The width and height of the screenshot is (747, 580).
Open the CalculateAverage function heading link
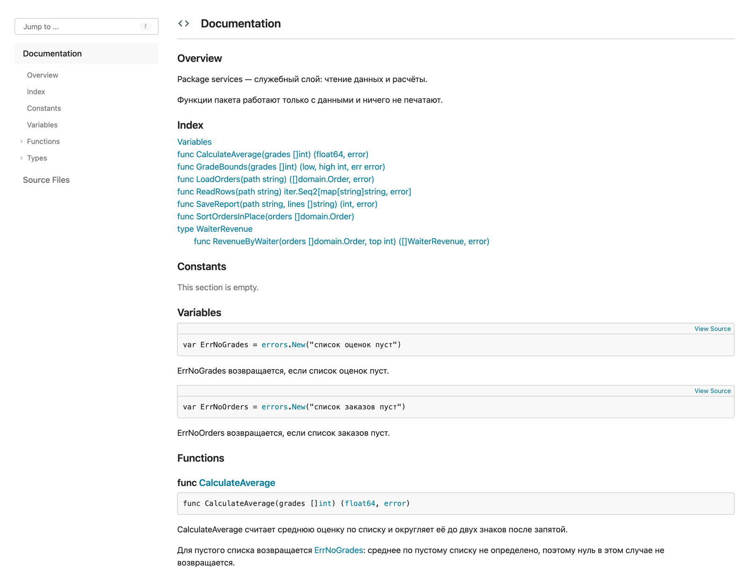tap(237, 483)
